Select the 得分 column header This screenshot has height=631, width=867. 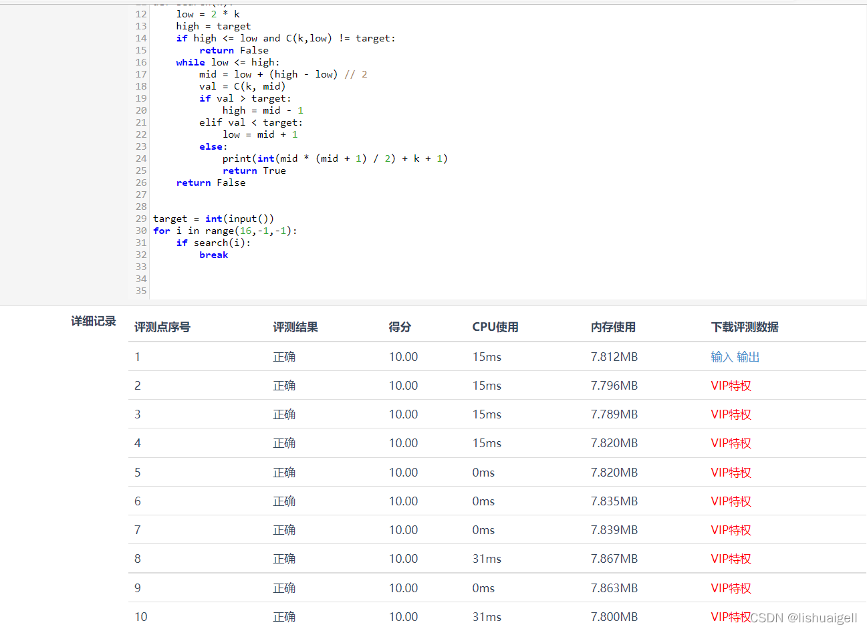400,327
